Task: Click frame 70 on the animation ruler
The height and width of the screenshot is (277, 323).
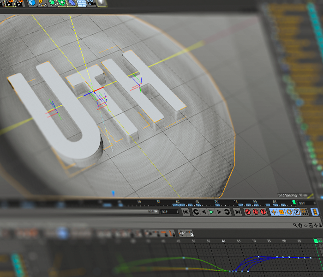Action: [x=216, y=202]
